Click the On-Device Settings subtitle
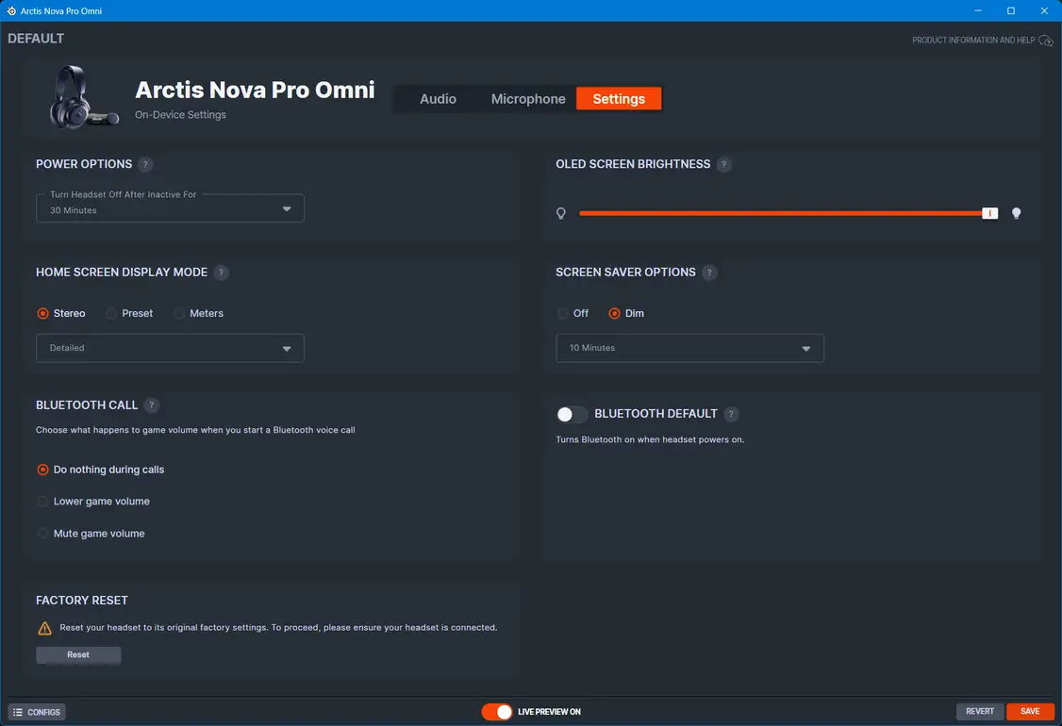The width and height of the screenshot is (1062, 726). pos(180,115)
